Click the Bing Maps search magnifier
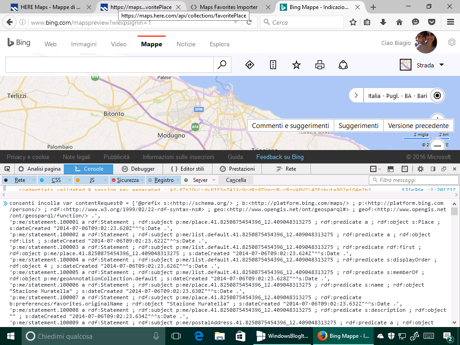Image resolution: width=460 pixels, height=345 pixels. [x=222, y=65]
